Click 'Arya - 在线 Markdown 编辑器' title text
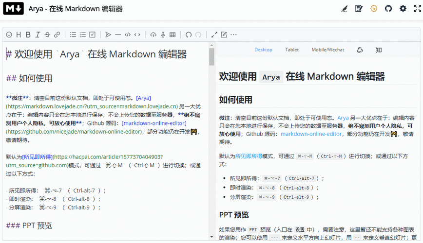 [76, 9]
